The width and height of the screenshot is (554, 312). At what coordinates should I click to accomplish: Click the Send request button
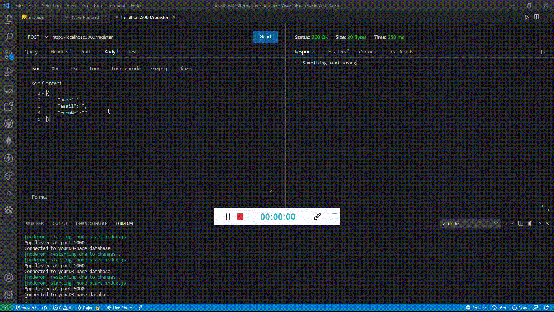(x=265, y=37)
